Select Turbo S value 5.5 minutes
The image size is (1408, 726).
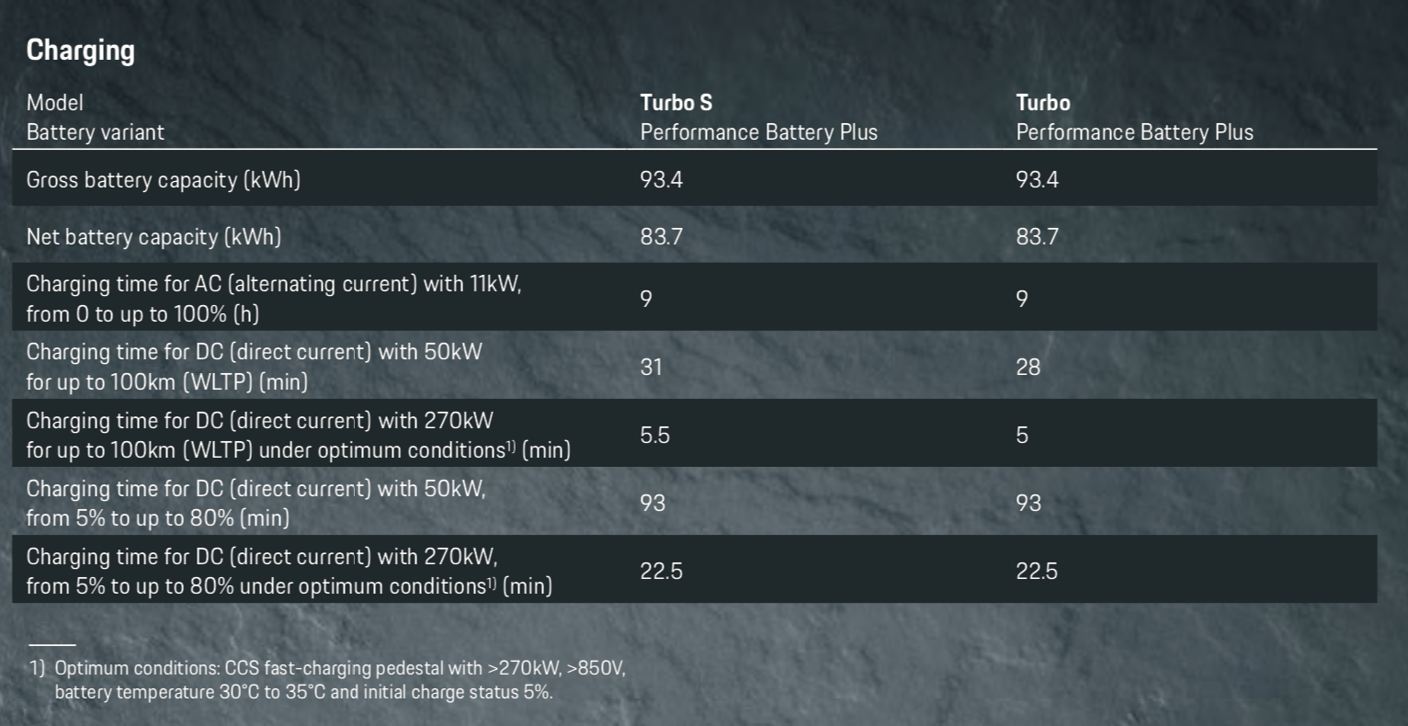pos(655,434)
